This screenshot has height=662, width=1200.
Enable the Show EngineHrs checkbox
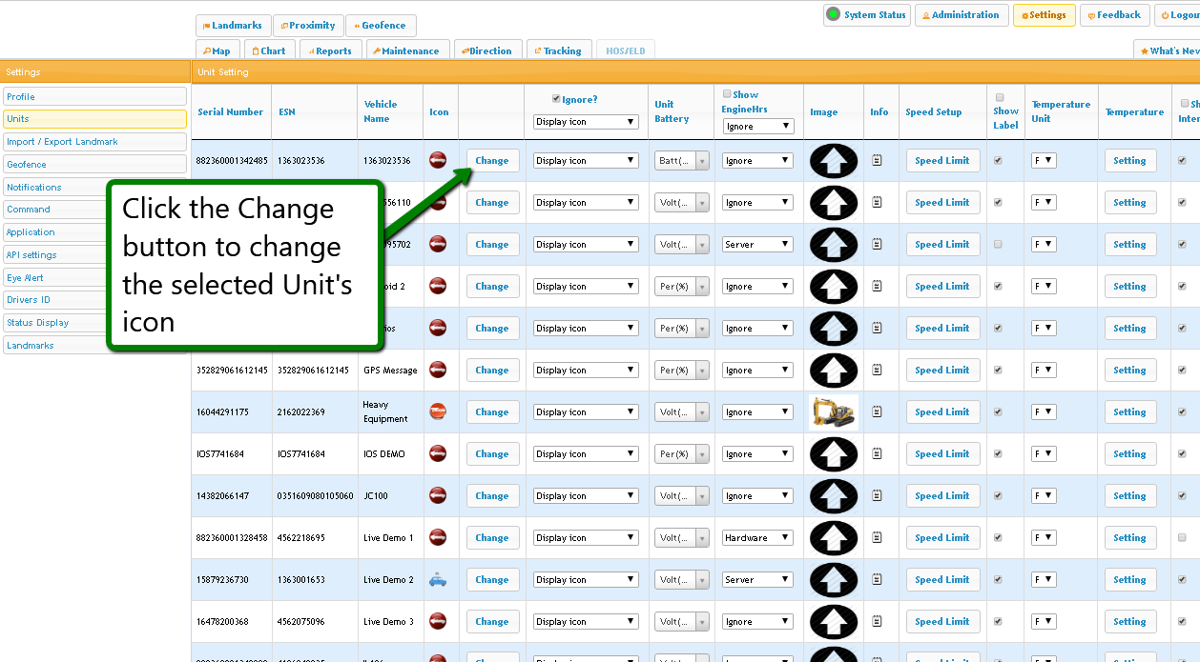coord(727,94)
